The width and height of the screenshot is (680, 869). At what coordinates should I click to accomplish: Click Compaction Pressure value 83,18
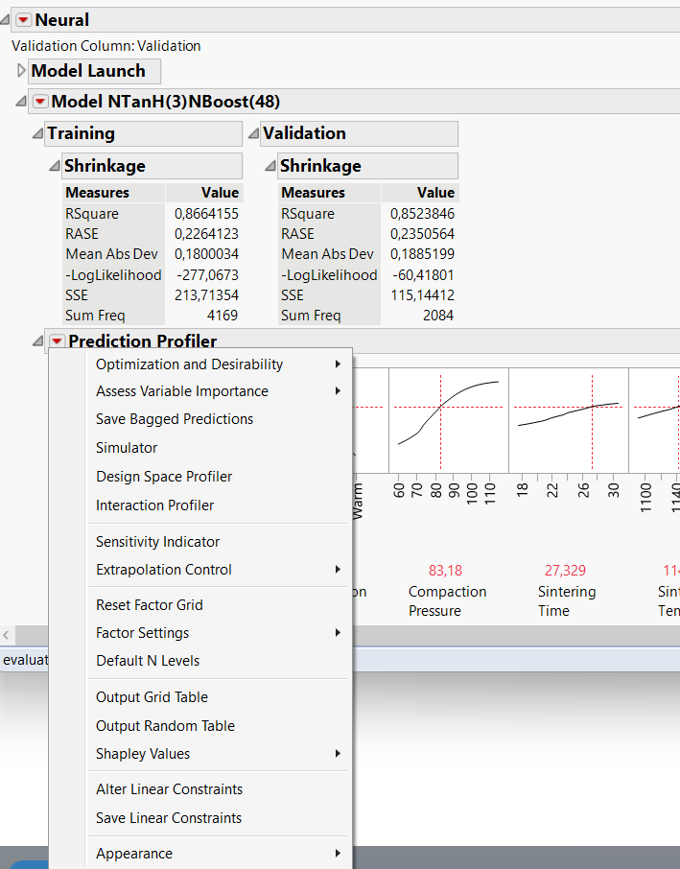(445, 571)
